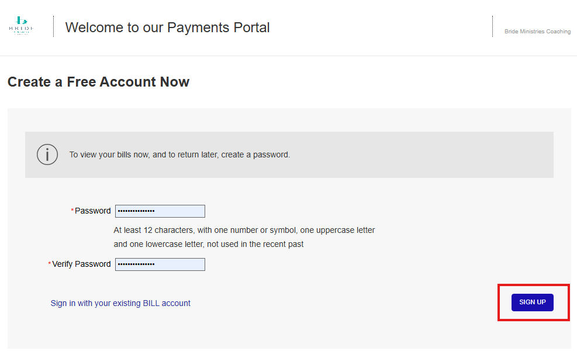Click the 'At least 12 characters' hint line

click(x=244, y=230)
